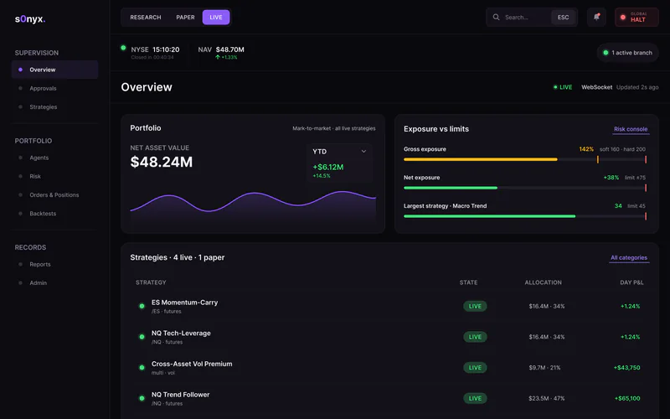Viewport: 670px width, 419px height.
Task: Click the 1 active branch pill
Action: [627, 53]
